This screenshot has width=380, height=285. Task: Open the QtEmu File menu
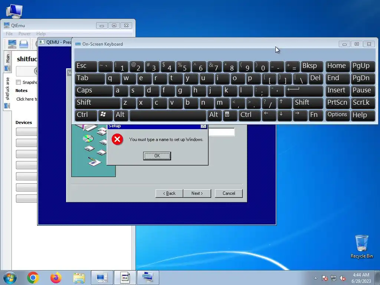(9, 34)
